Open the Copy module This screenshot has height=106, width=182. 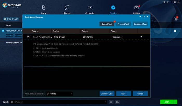[x=43, y=10]
